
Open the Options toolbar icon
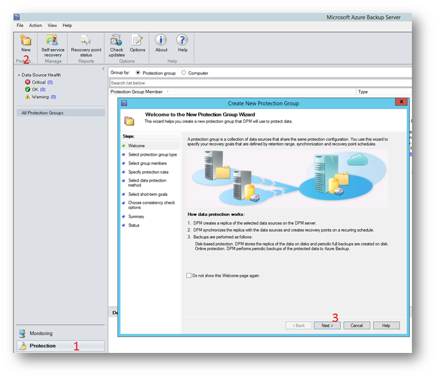[137, 40]
